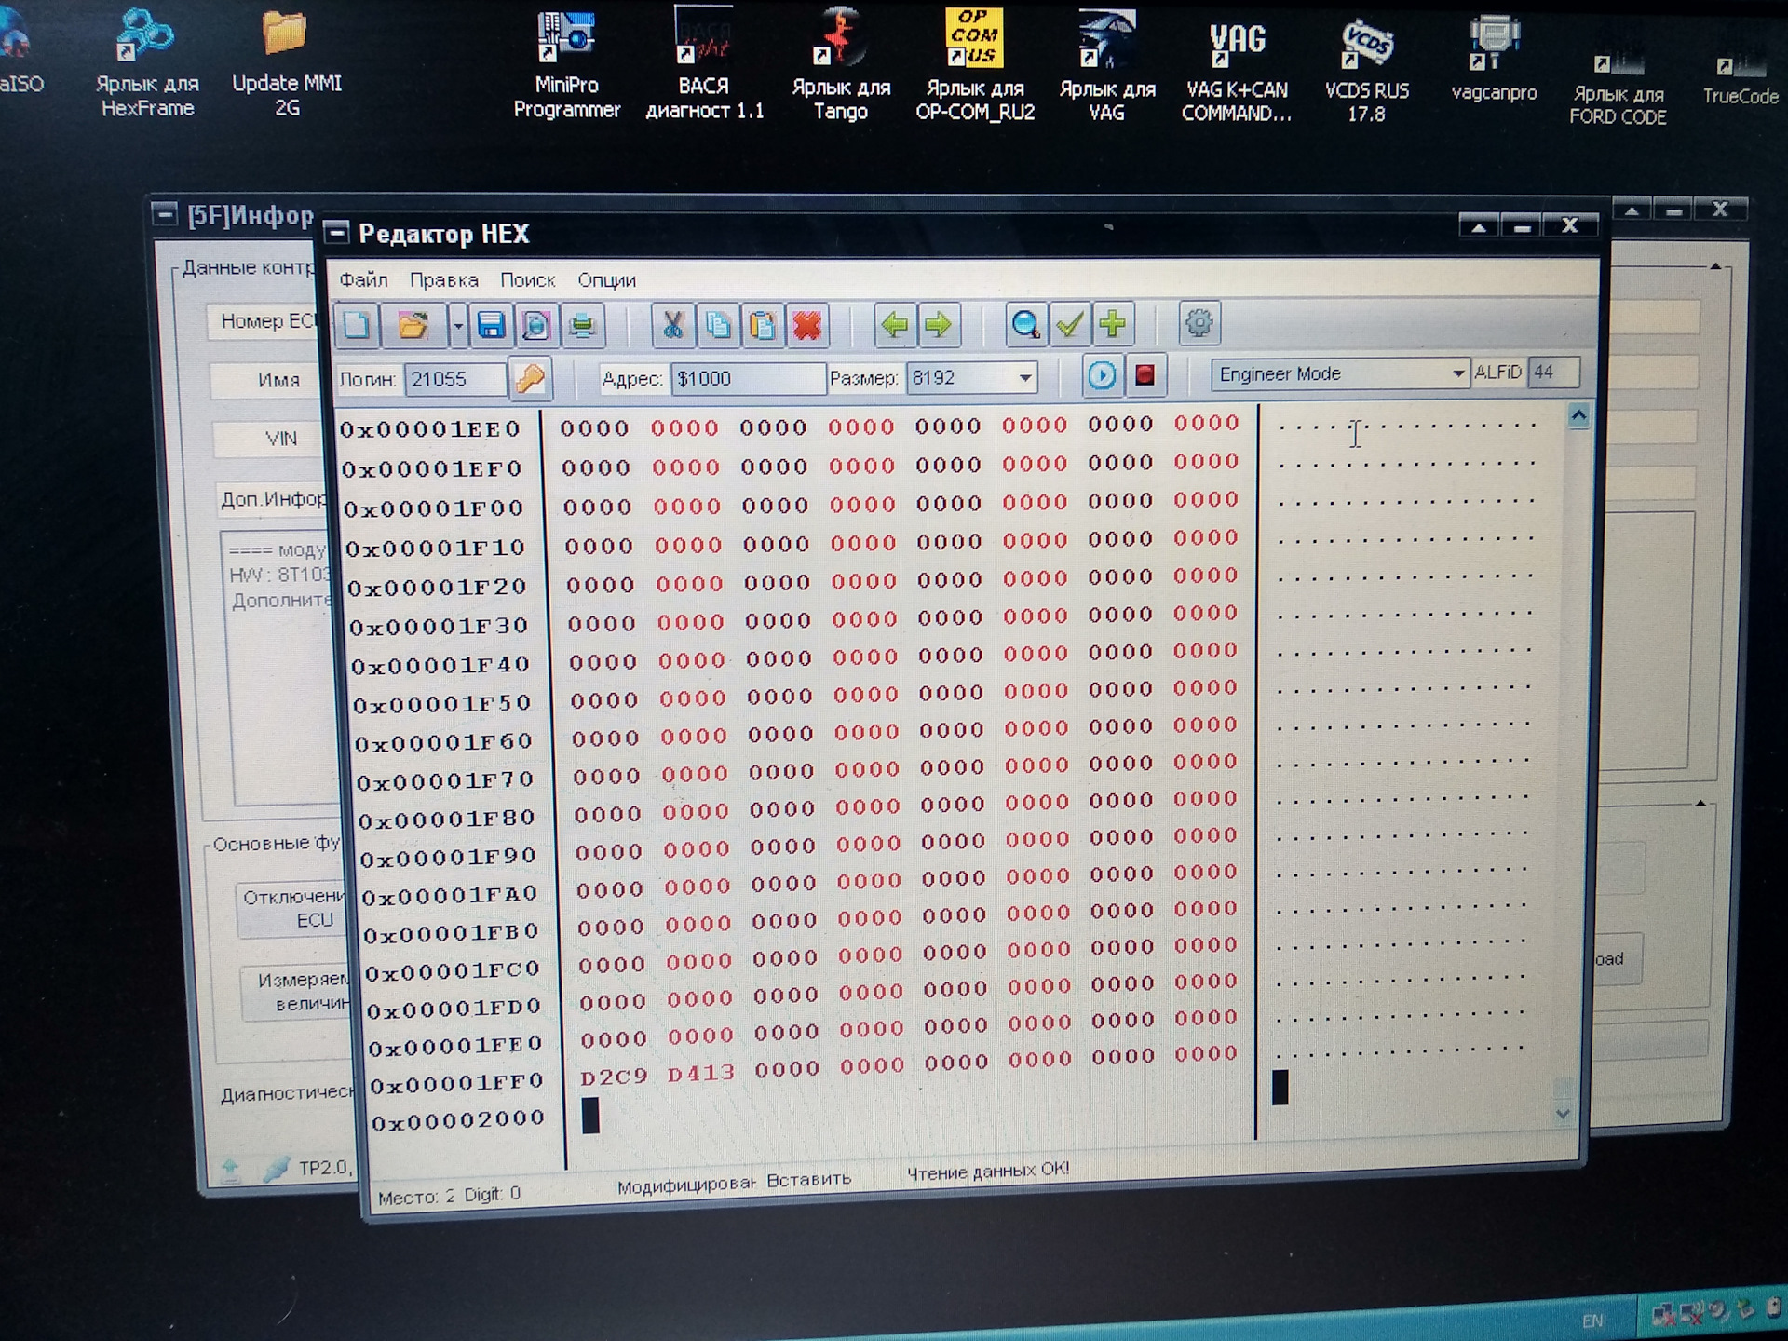Click 'Измеряем величин' button in background window
Image resolution: width=1788 pixels, height=1341 pixels.
point(297,992)
